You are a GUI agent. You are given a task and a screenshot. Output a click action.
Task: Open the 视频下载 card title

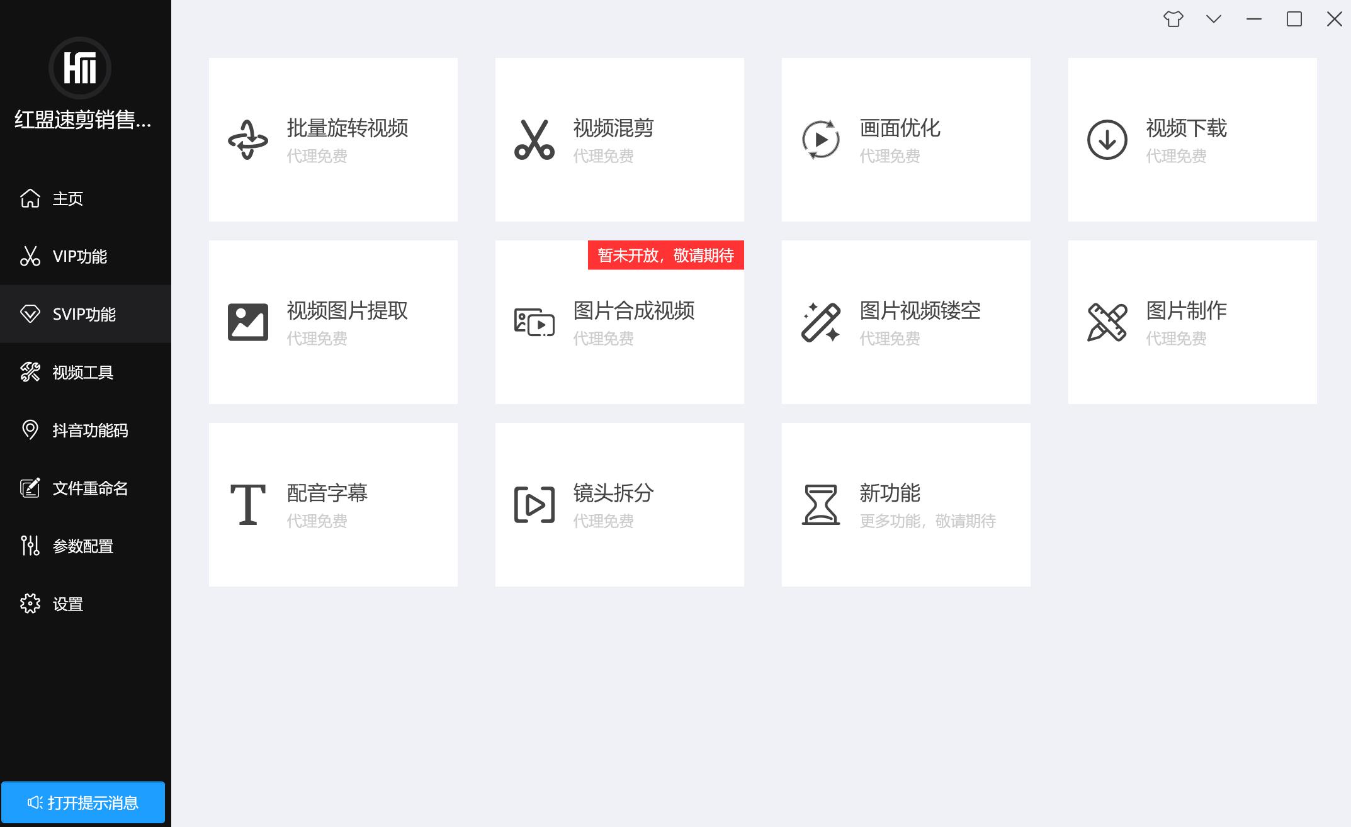click(x=1187, y=128)
